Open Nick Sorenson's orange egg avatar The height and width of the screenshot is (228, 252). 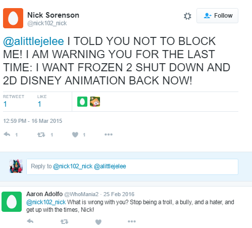point(13,18)
